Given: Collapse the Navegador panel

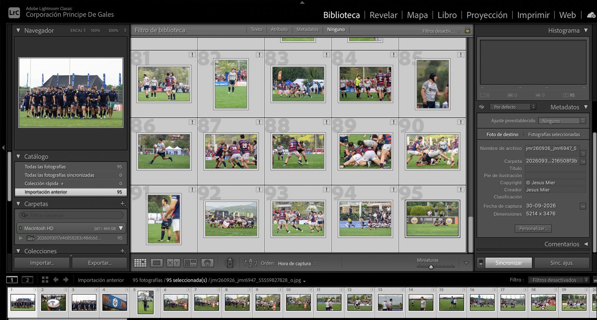Looking at the screenshot, I should pos(18,30).
